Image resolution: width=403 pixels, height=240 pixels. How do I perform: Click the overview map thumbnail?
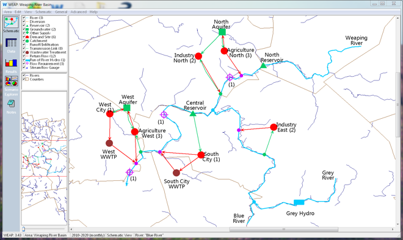pyautogui.click(x=44, y=158)
